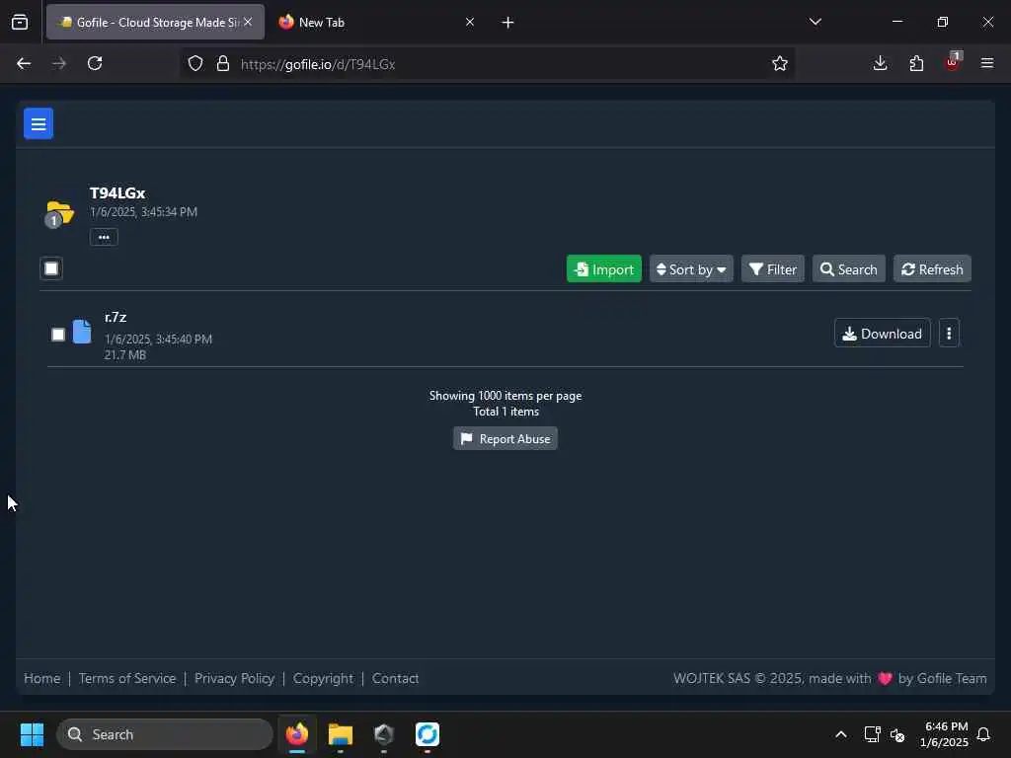Viewport: 1011px width, 758px height.
Task: Open the Contact footer link
Action: (395, 678)
